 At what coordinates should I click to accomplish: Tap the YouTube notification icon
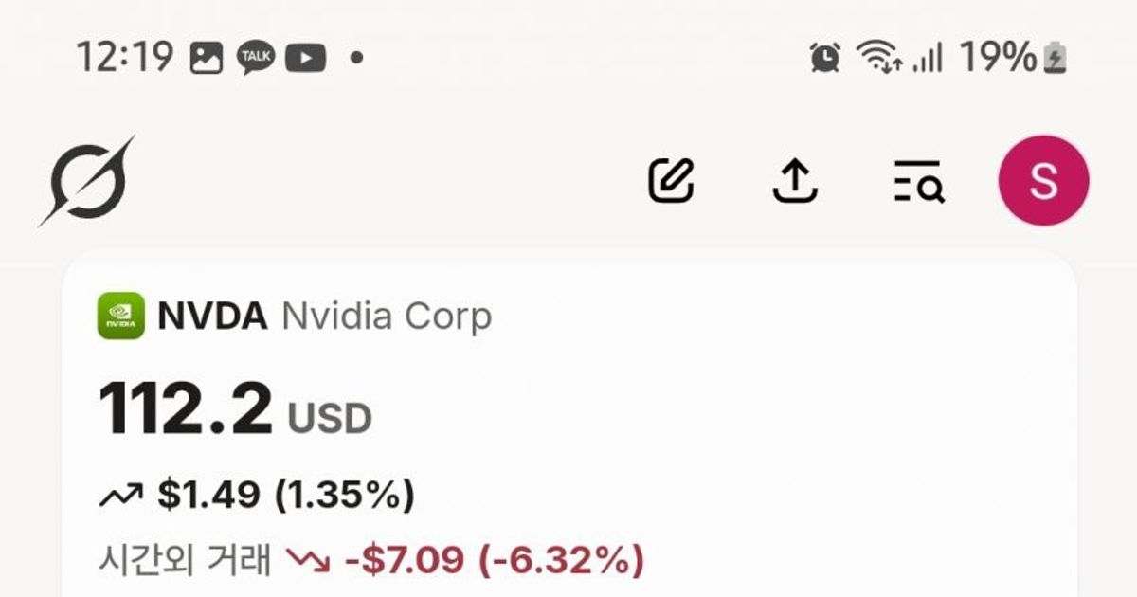[x=305, y=59]
